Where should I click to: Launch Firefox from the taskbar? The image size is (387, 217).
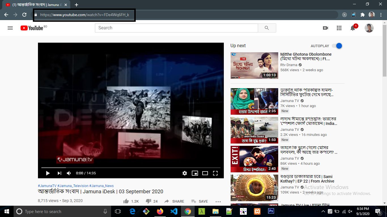point(160,211)
